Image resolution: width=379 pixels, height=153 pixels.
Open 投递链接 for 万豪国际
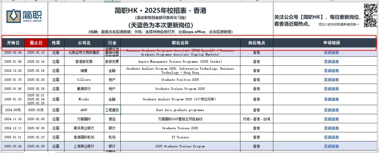331,119
